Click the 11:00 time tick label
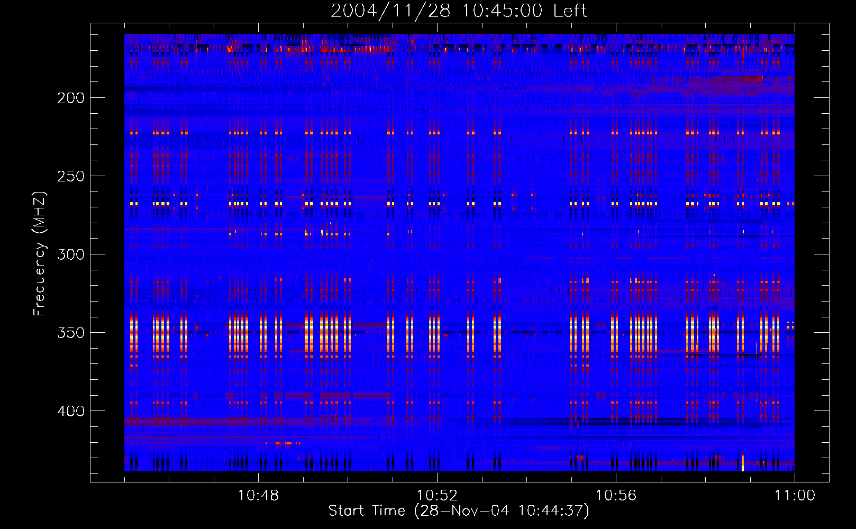This screenshot has width=856, height=529. coord(795,496)
